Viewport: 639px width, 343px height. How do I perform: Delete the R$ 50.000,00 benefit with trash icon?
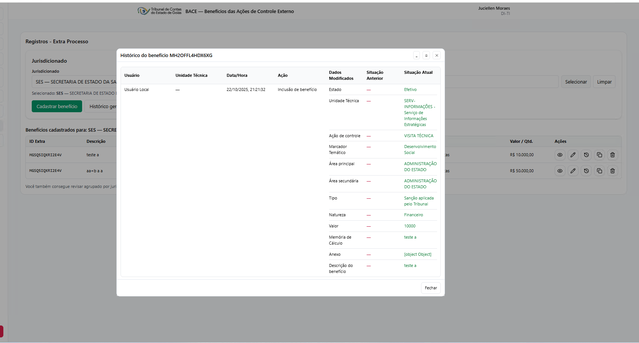tap(612, 171)
